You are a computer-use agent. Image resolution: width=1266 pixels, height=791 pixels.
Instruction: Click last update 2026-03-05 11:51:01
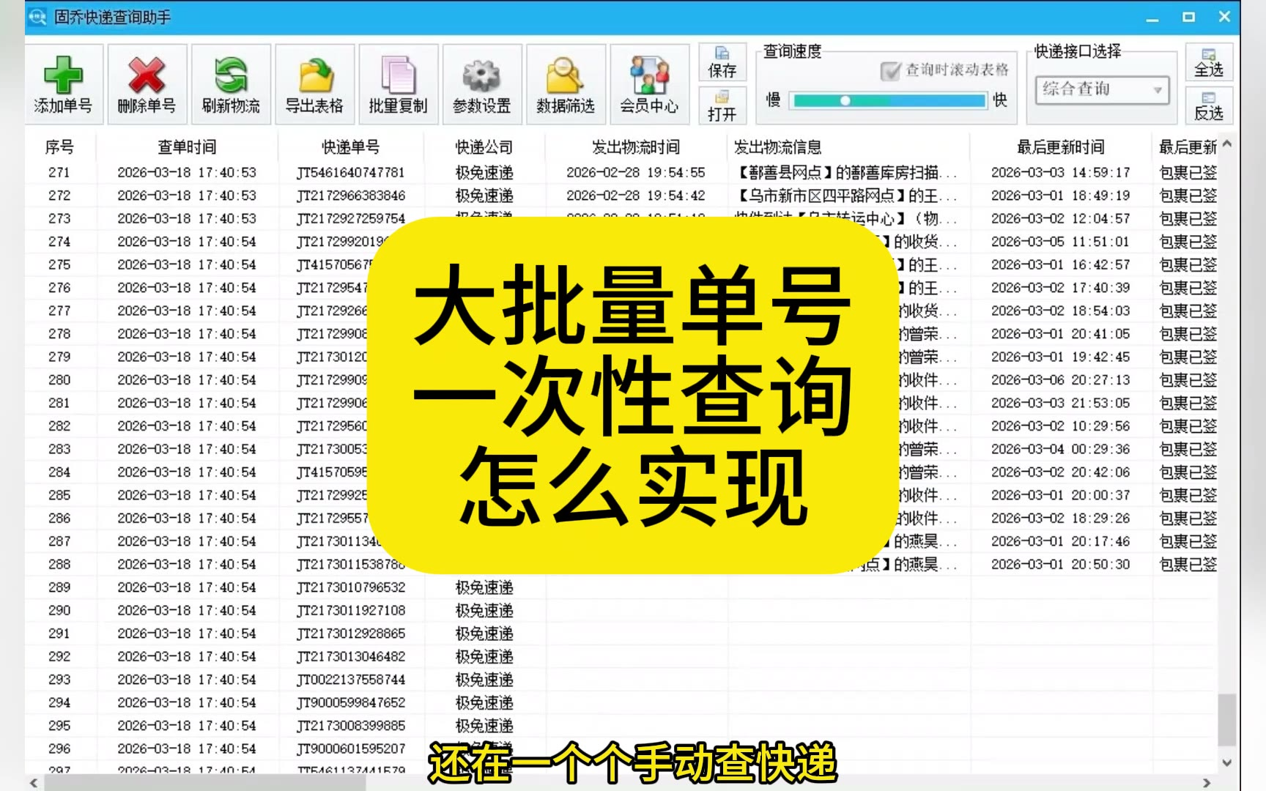coord(1061,242)
